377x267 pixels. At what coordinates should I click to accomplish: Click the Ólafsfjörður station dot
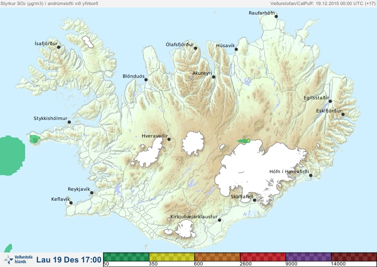pyautogui.click(x=196, y=48)
